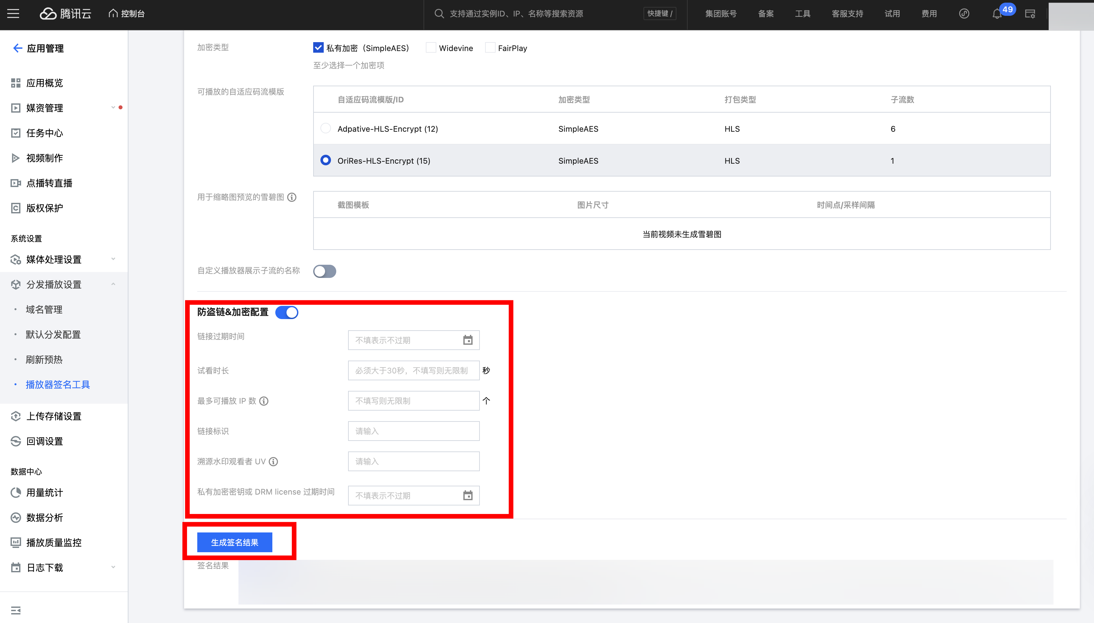Open the hamburger menu at top left
Screen dimensions: 1094x623
(13, 14)
